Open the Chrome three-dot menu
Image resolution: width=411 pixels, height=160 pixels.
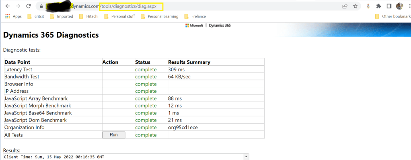407,6
